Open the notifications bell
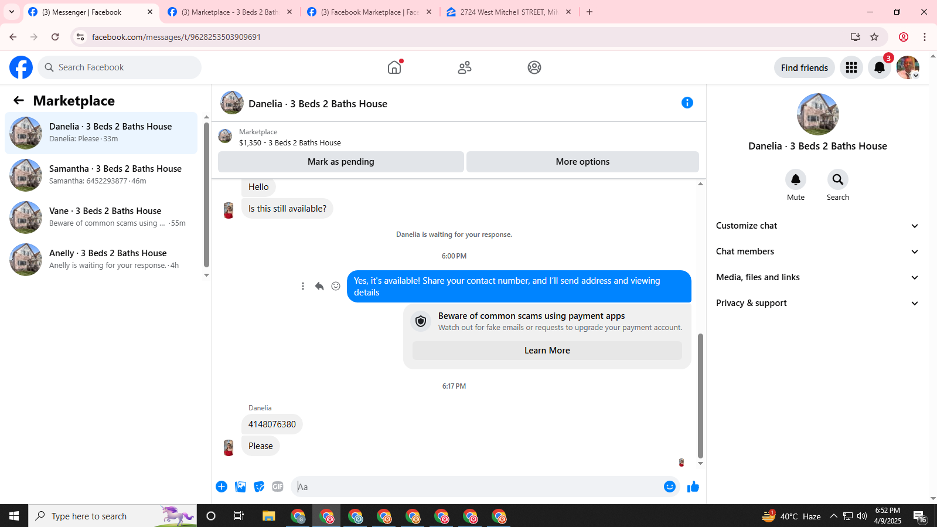Viewport: 937px width, 527px height. pos(880,67)
